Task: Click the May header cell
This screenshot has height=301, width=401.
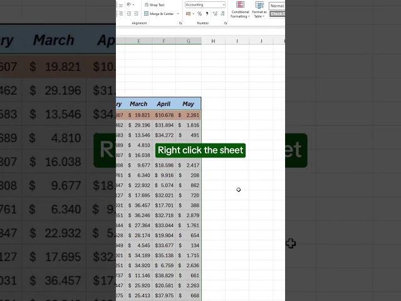Action: click(189, 103)
